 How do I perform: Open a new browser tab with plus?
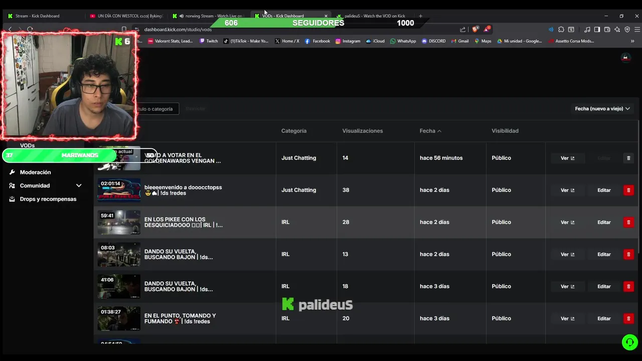tap(420, 16)
